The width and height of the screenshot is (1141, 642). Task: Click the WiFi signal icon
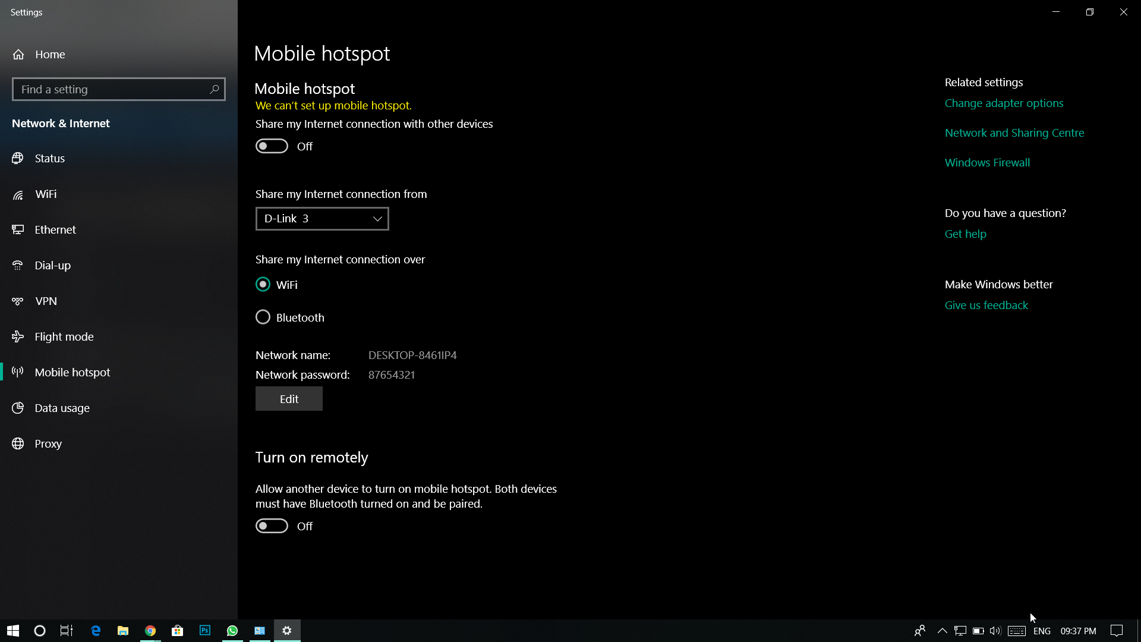(x=18, y=194)
